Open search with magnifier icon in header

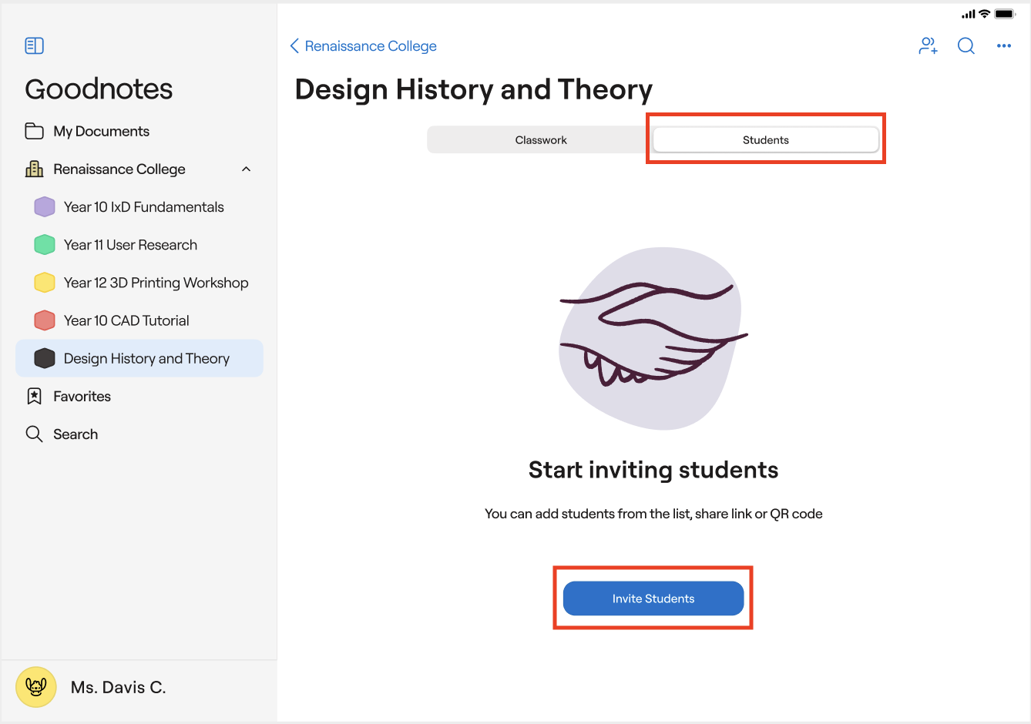pyautogui.click(x=966, y=46)
